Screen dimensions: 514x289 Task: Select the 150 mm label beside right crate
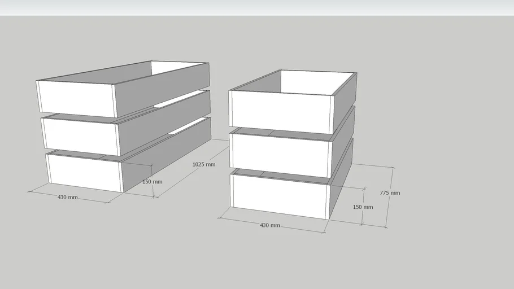coord(363,207)
